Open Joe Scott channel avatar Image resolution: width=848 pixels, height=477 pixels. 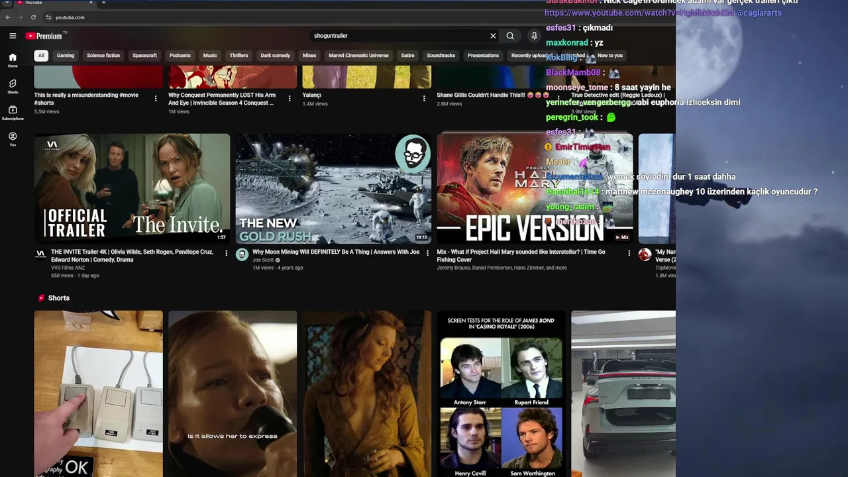(x=242, y=254)
